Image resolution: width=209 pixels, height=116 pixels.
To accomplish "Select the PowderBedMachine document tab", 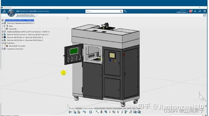I will point(26,15).
